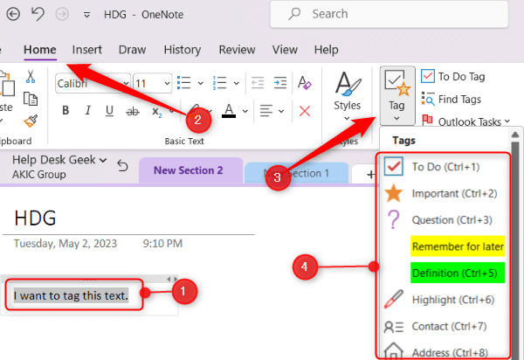Click the Increase Indent icon
This screenshot has height=360, width=524.
click(280, 82)
